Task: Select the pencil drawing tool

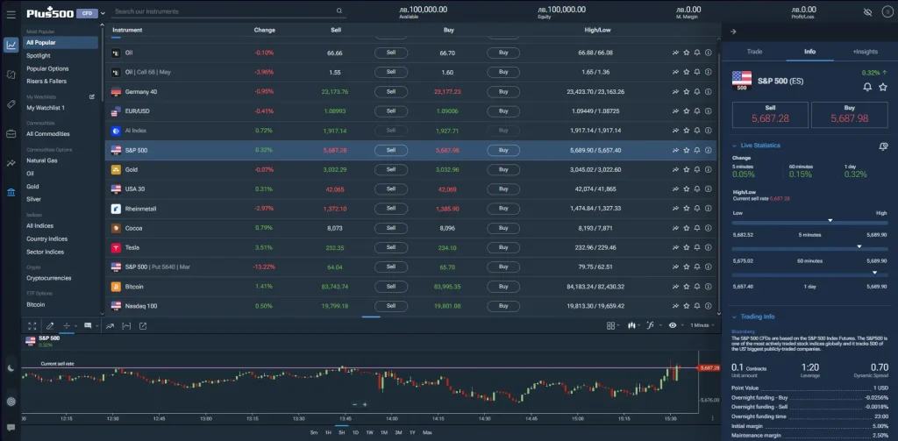Action: tap(50, 326)
